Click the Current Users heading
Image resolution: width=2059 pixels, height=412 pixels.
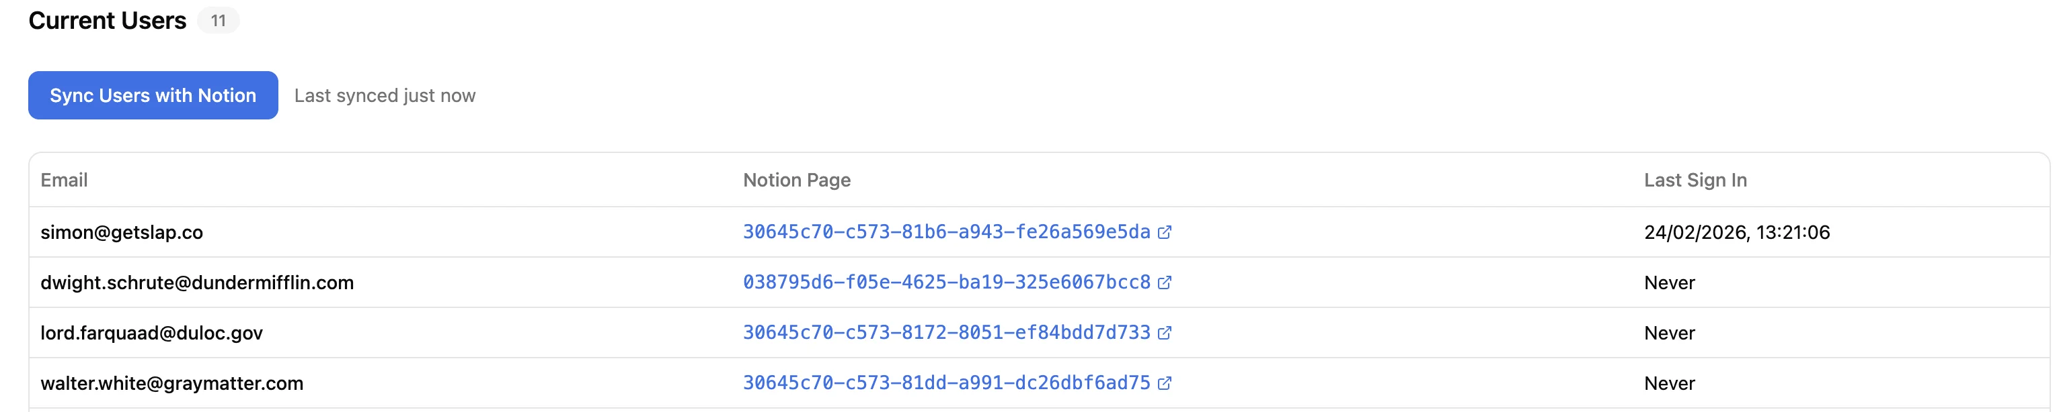pos(107,21)
